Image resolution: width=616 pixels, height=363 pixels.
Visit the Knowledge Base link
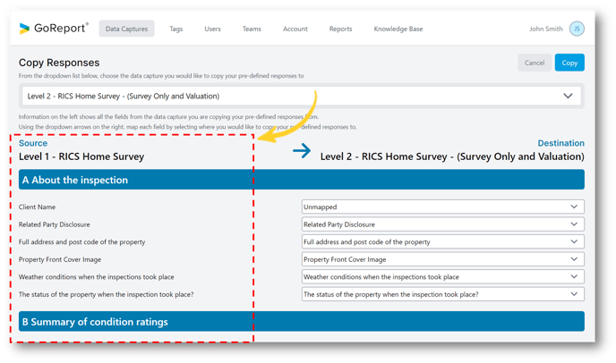(398, 29)
